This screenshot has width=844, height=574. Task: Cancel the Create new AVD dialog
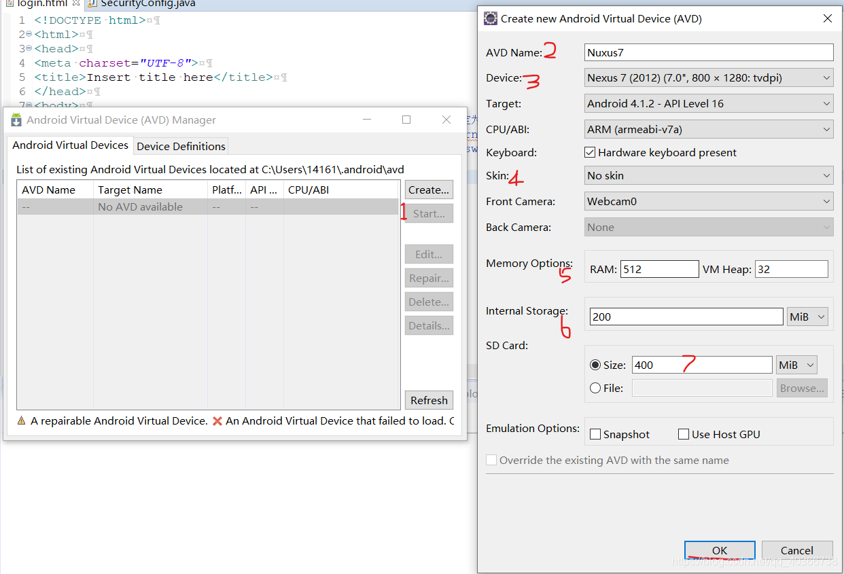[797, 550]
